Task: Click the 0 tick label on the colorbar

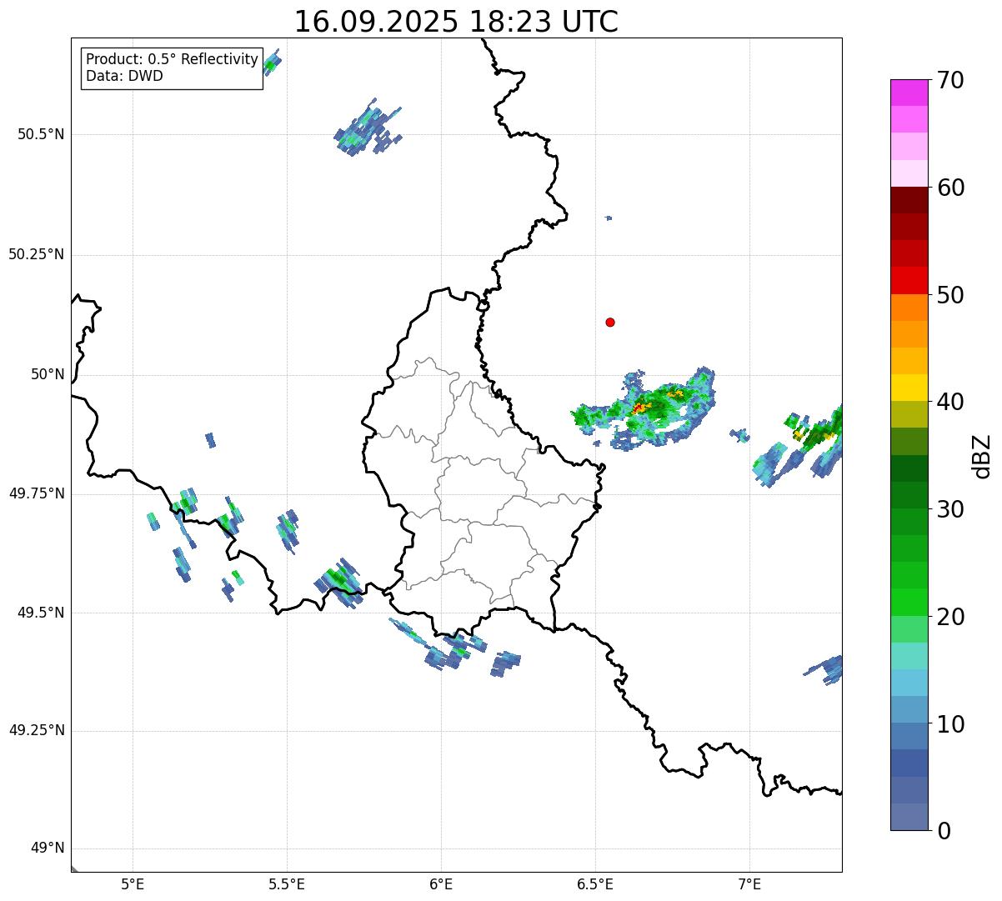Action: pos(943,831)
